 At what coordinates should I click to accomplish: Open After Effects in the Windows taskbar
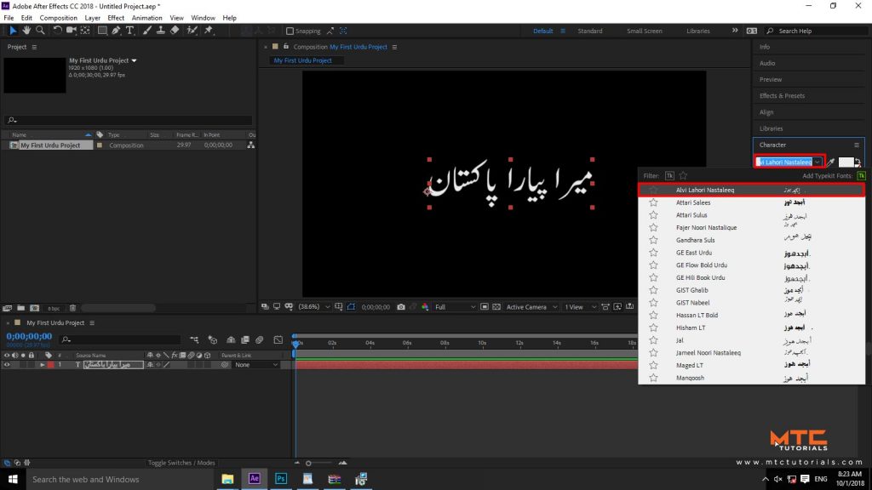[254, 479]
